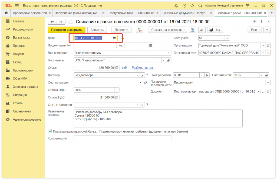Mark document as favorite with star icon
Viewport: 277px width, 180px height.
click(x=71, y=22)
